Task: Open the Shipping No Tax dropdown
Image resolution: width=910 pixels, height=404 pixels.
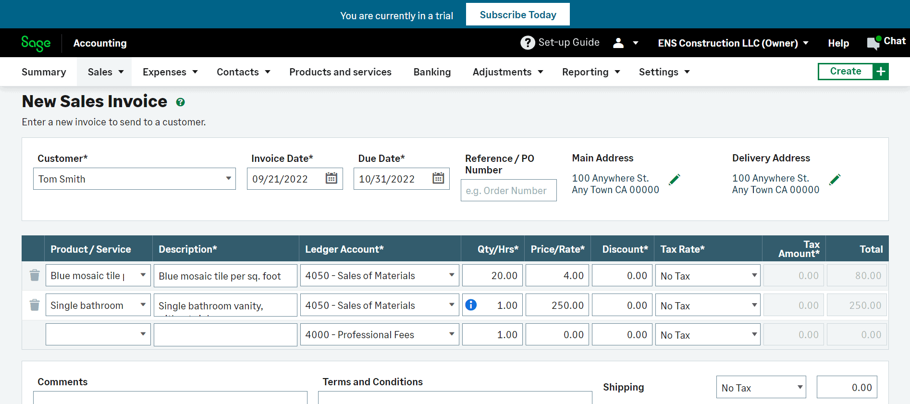Action: (761, 387)
